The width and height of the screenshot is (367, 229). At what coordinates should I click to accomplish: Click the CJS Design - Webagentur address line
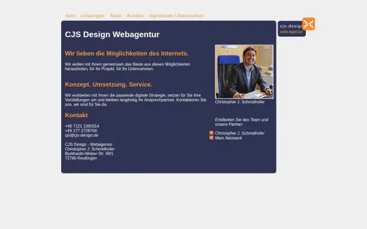[89, 144]
